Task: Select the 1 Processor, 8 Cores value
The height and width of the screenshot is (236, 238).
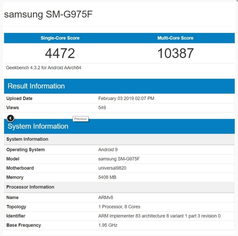Action: pyautogui.click(x=119, y=207)
